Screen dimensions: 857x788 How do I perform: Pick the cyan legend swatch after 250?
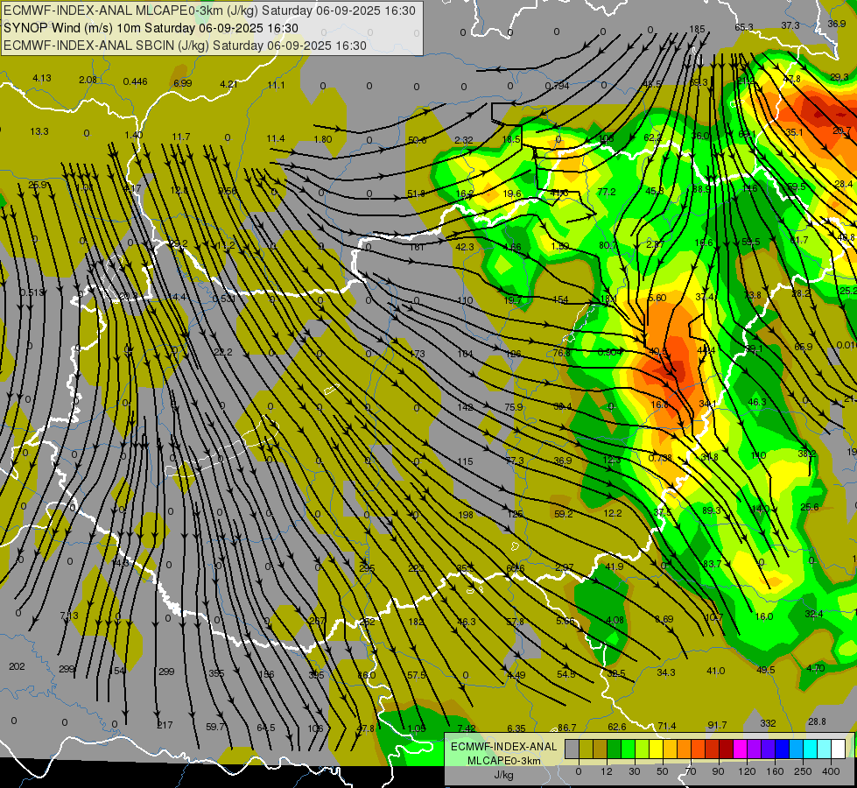click(x=810, y=749)
